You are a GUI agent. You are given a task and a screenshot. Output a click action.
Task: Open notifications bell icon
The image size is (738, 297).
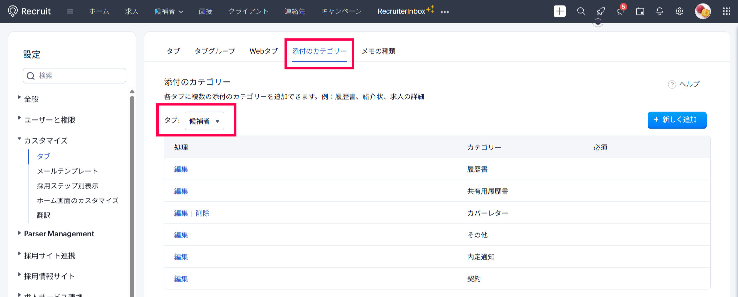[659, 11]
